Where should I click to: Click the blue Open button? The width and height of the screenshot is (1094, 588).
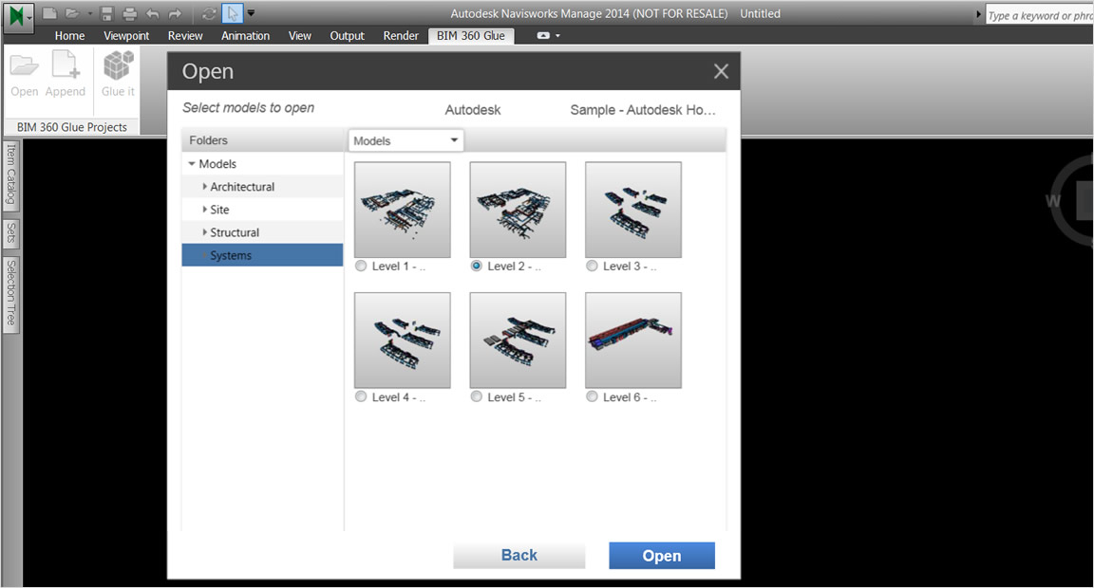click(x=662, y=555)
